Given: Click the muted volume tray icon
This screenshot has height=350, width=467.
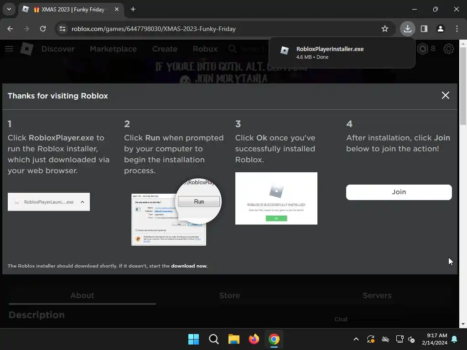Looking at the screenshot, I should coord(411,339).
